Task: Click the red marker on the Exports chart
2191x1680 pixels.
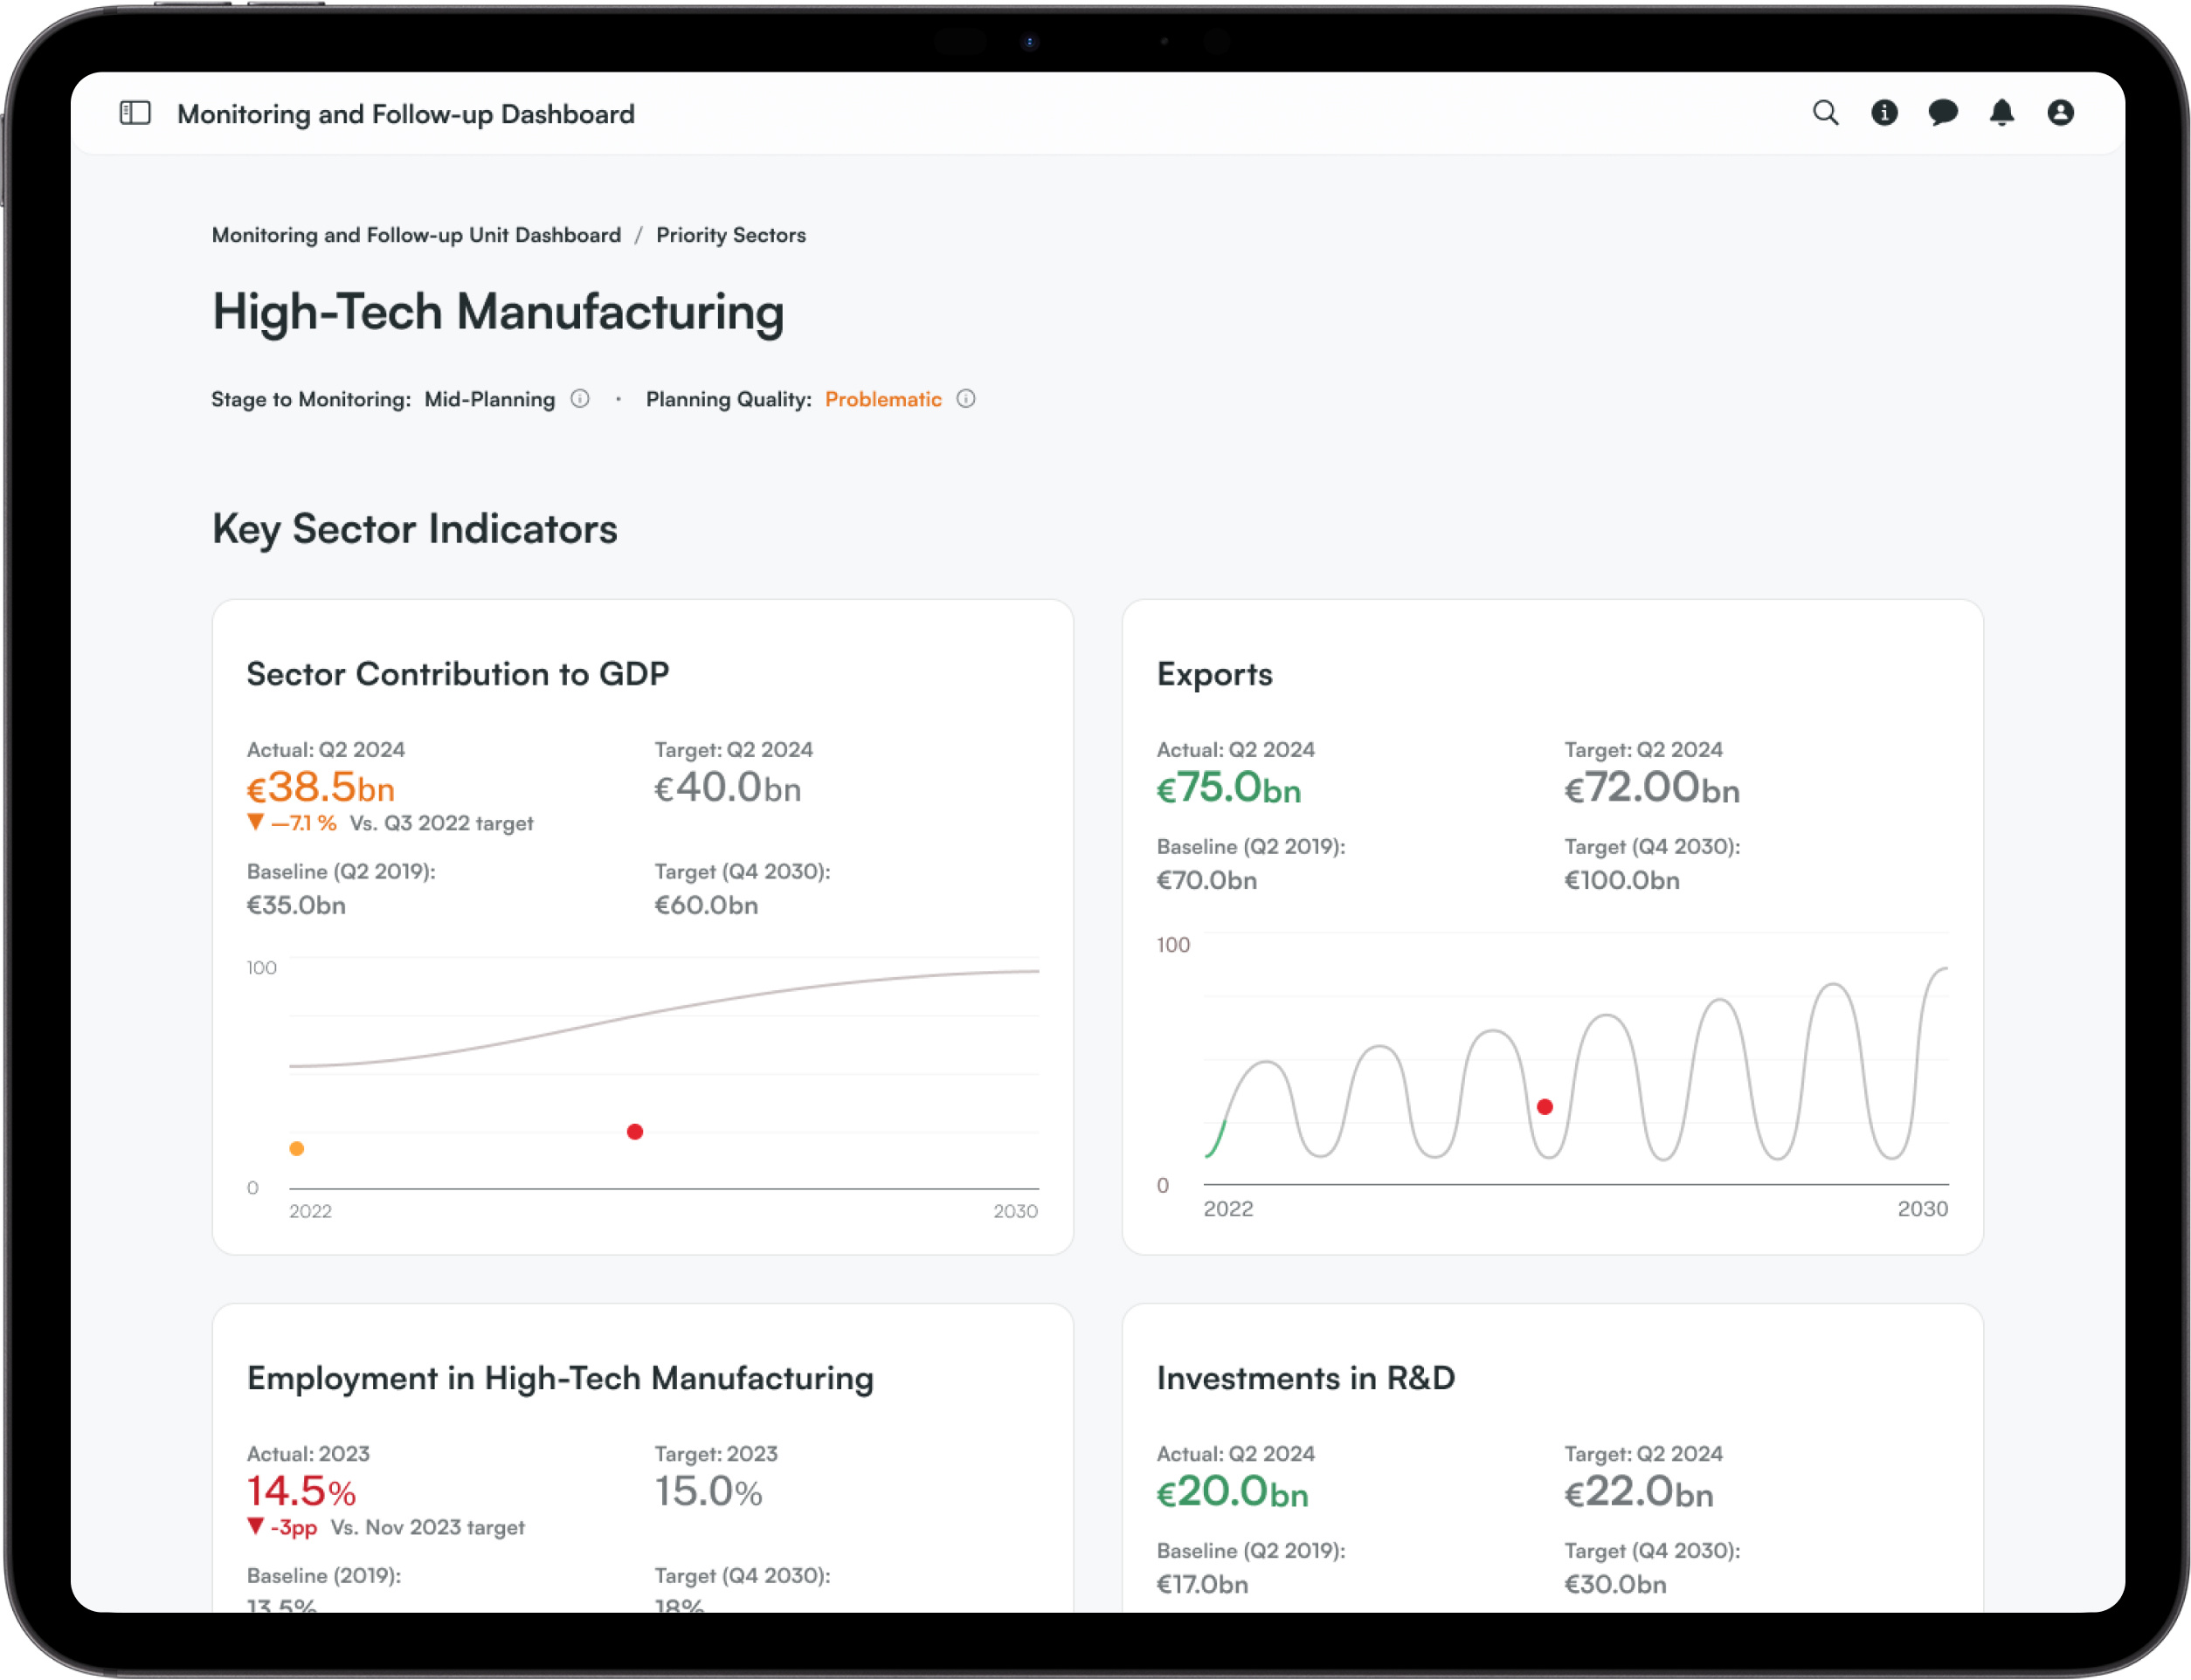Action: pyautogui.click(x=1545, y=1106)
